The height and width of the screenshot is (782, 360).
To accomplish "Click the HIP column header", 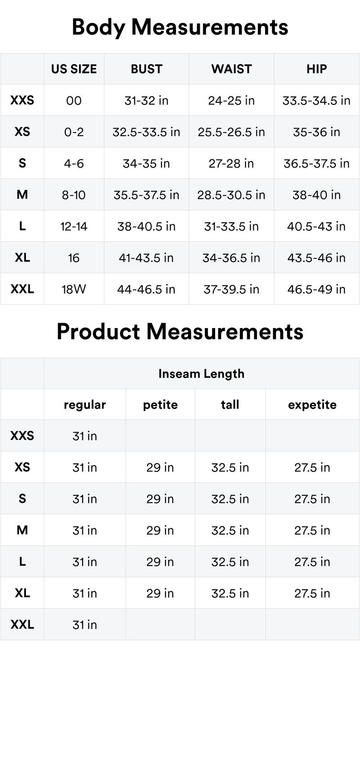I will [316, 69].
